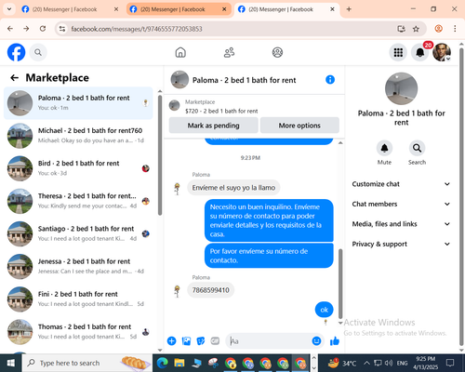Open Windows Start button
Screen dimensions: 465x372
11,363
